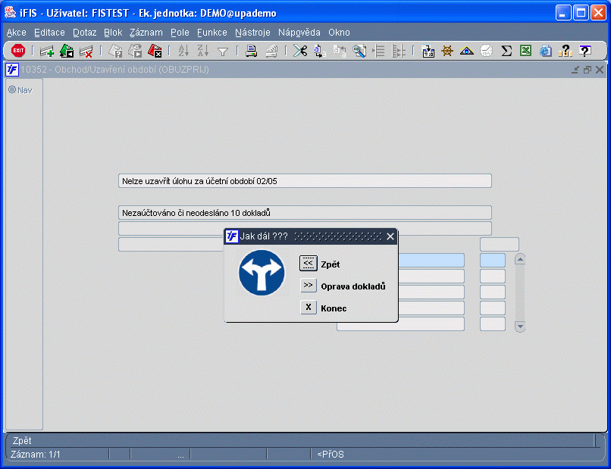Open the Nástroje menu
The height and width of the screenshot is (469, 611).
(252, 33)
